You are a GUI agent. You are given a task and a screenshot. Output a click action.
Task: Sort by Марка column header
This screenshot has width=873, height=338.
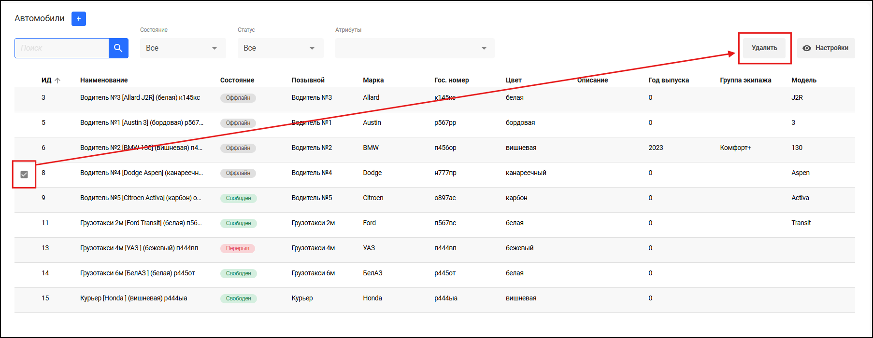pos(373,80)
